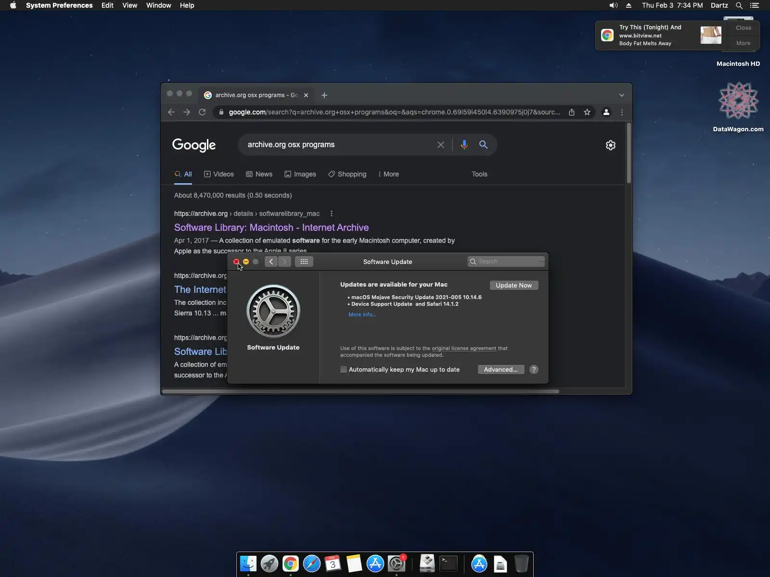The height and width of the screenshot is (577, 770).
Task: Reload the Chrome page
Action: pyautogui.click(x=202, y=112)
